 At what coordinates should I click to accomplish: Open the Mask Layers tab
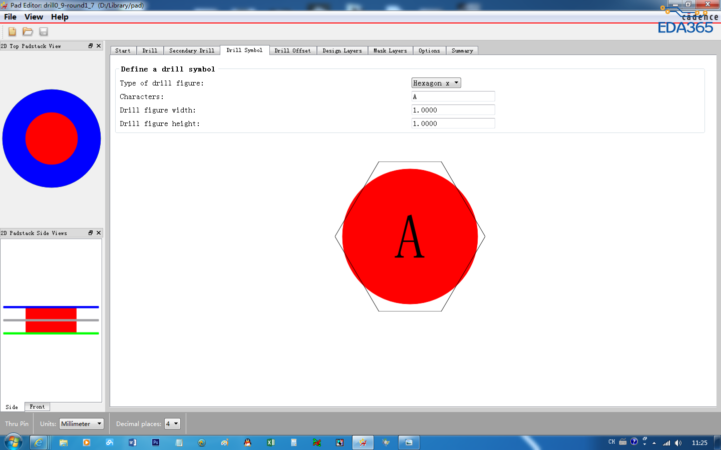(390, 50)
